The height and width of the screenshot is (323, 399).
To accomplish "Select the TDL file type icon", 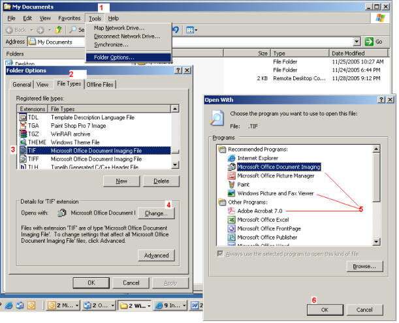I will point(23,117).
